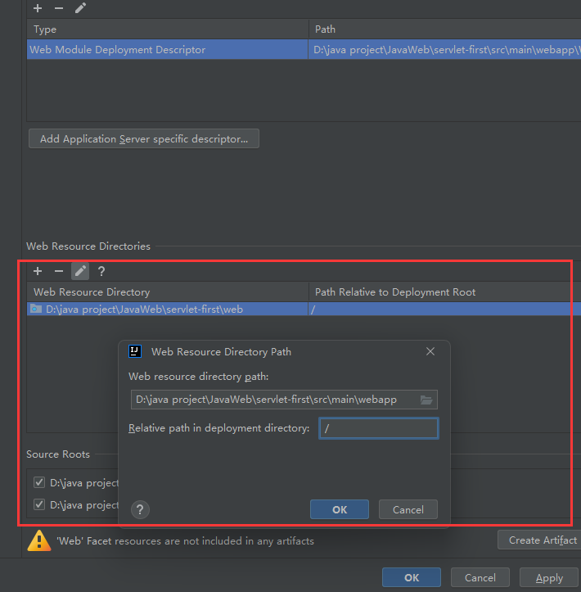The height and width of the screenshot is (592, 581).
Task: Close the Web Resource Directory Path dialog
Action: [430, 351]
